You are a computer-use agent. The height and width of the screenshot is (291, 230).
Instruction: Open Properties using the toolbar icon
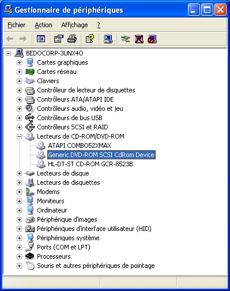click(59, 39)
